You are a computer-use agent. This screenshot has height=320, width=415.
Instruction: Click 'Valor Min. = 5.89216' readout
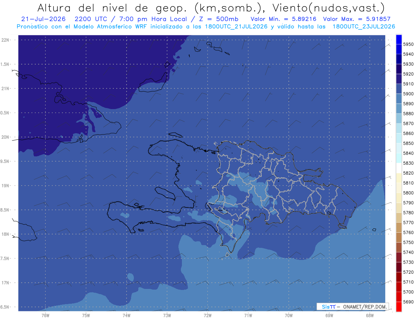click(283, 19)
